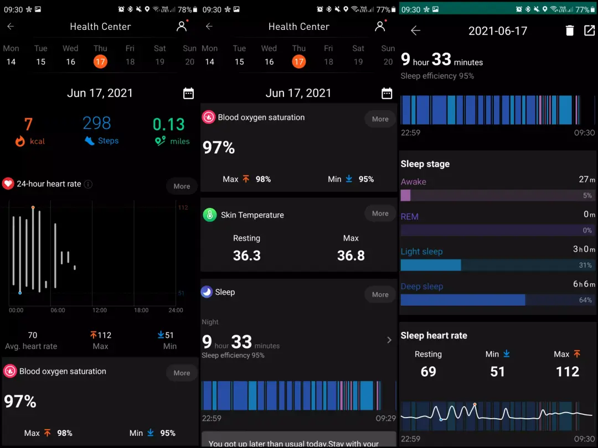
Task: Tap the 298 Steps value
Action: (97, 123)
